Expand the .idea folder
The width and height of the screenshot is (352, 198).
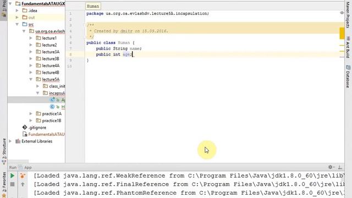(17, 10)
